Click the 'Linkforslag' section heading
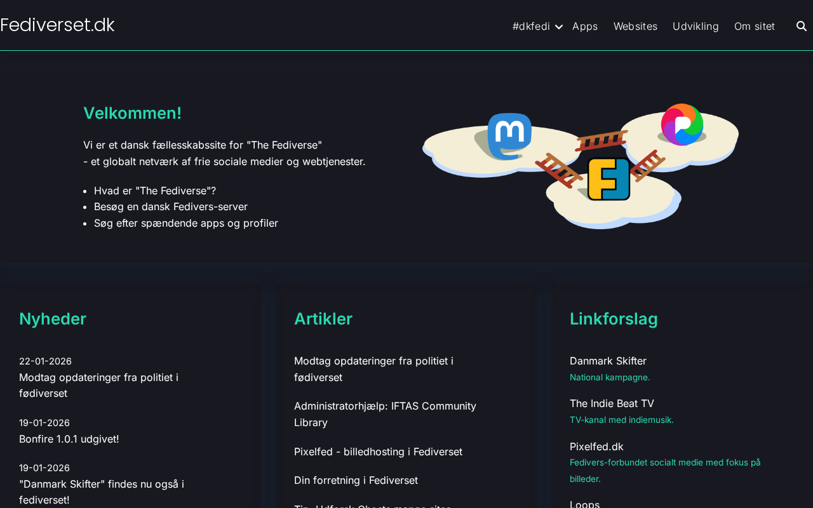Screen dimensions: 813x508 [614, 319]
